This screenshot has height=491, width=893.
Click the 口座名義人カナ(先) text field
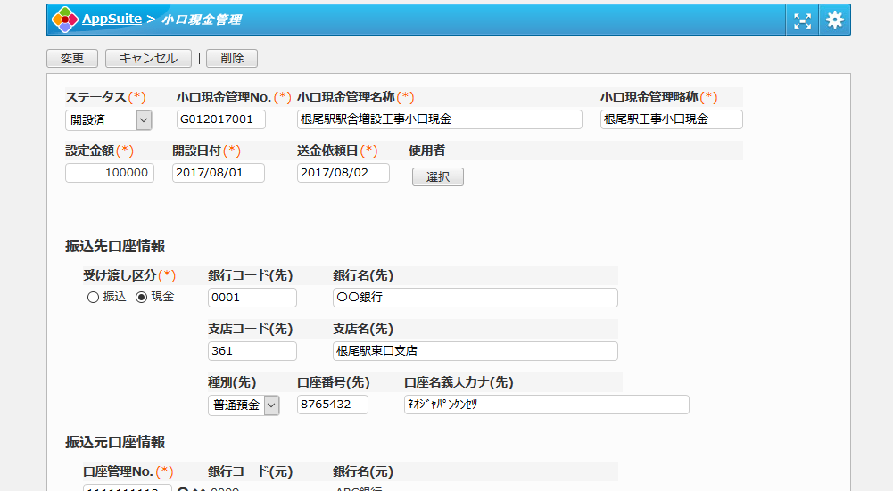pos(546,405)
